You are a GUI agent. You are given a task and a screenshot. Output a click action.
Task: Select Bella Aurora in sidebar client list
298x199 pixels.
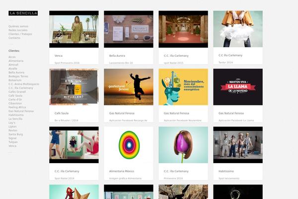click(16, 72)
